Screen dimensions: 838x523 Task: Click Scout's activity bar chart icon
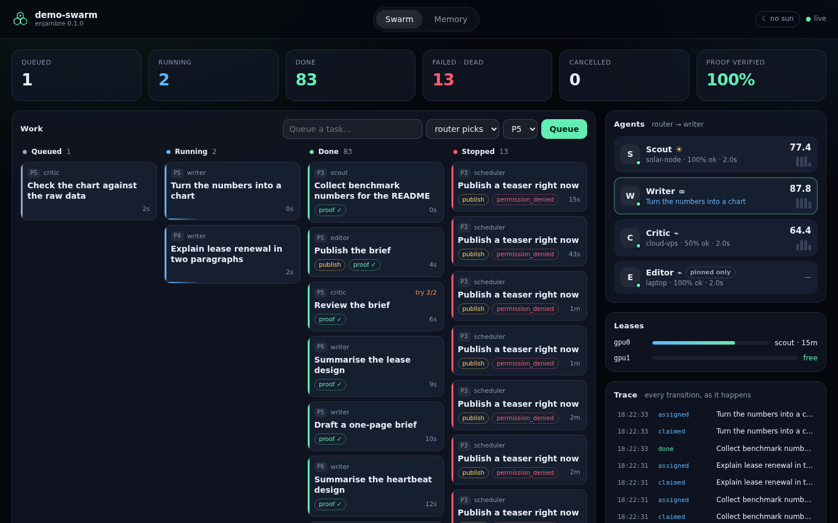tap(804, 162)
